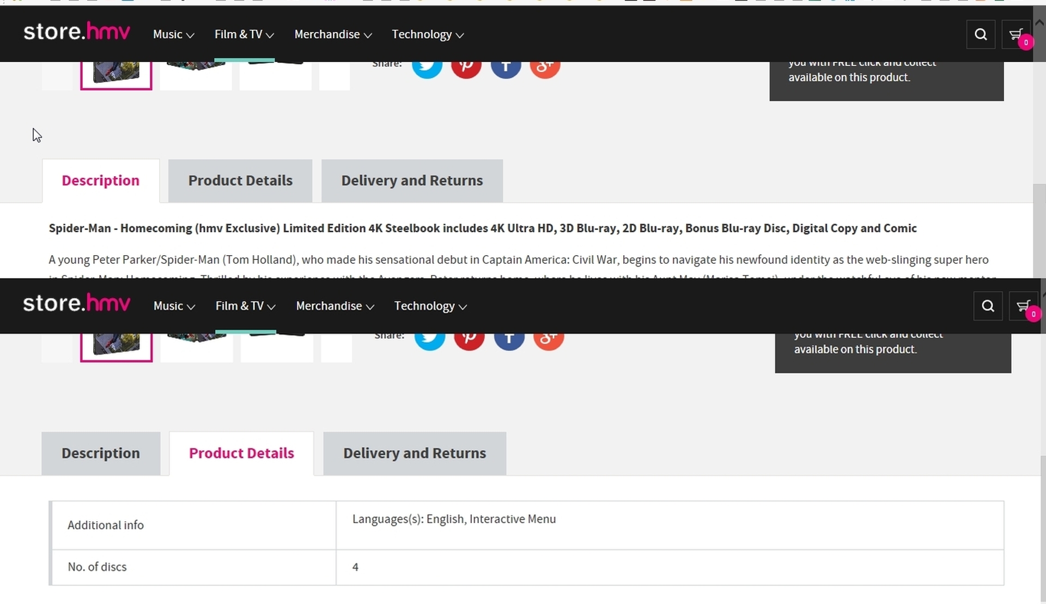Click 'available on this product.' notice in upper copy
This screenshot has height=604, width=1046.
849,77
